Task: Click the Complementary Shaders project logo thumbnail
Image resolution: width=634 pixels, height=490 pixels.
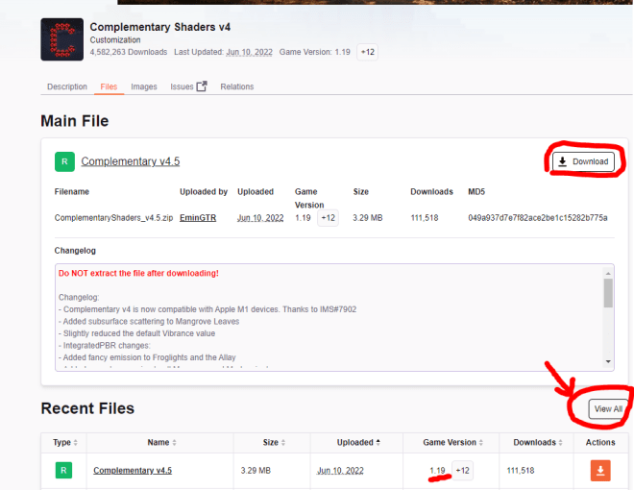Action: [x=61, y=39]
